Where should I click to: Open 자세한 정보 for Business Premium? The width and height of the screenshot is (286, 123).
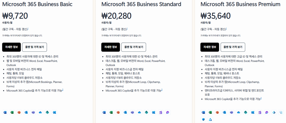[x=210, y=47]
